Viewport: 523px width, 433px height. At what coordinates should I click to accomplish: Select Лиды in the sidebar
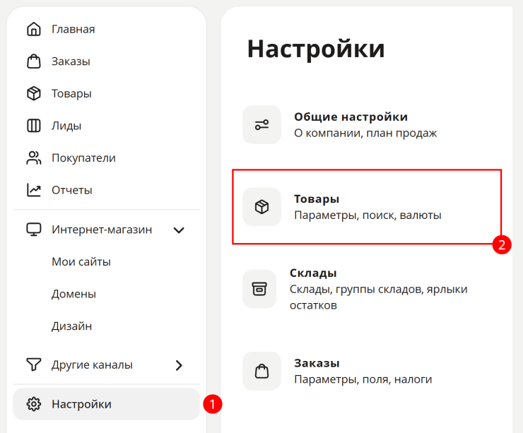click(66, 126)
